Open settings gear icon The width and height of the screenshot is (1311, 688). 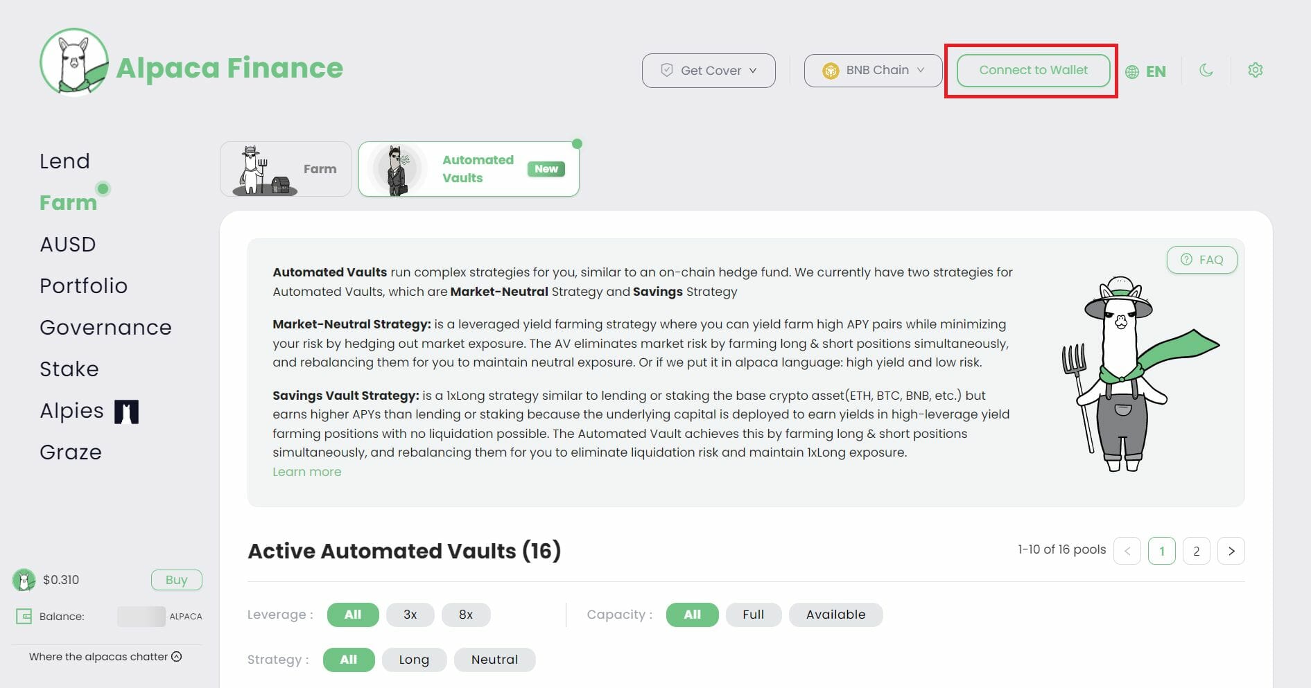point(1256,70)
